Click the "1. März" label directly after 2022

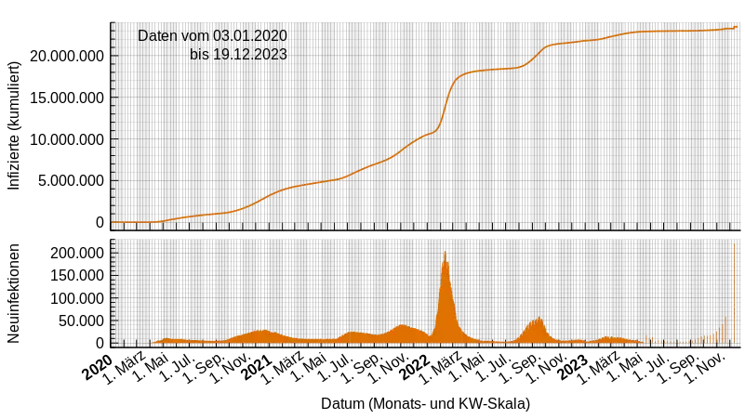pyautogui.click(x=442, y=368)
